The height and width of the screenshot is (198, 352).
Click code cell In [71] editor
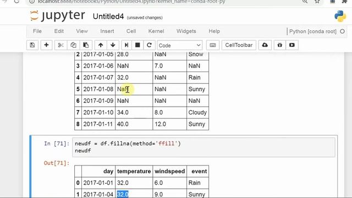click(204, 147)
